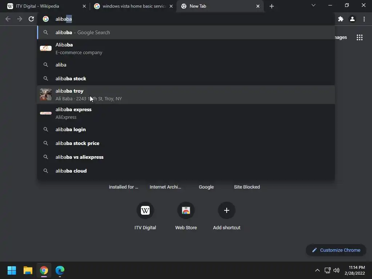Image resolution: width=372 pixels, height=279 pixels.
Task: Open the Windows Start menu
Action: [x=12, y=270]
